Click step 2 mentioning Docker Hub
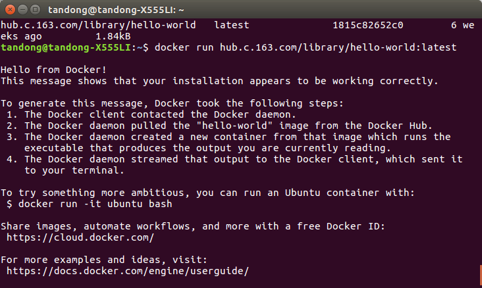Screen dimensions: 482x288 point(219,126)
